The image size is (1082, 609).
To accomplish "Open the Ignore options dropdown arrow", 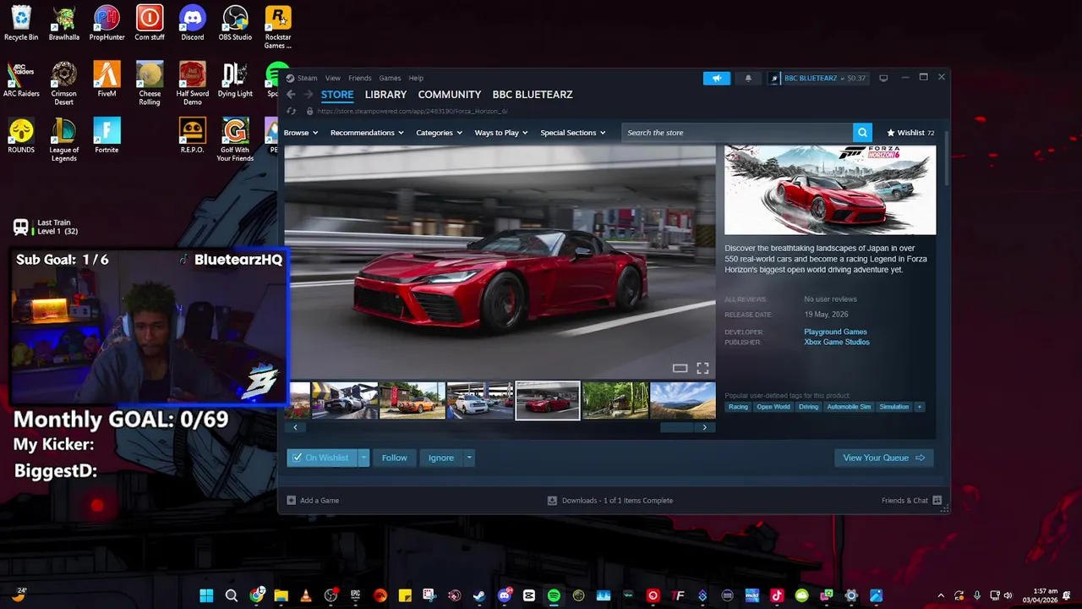I will (469, 458).
